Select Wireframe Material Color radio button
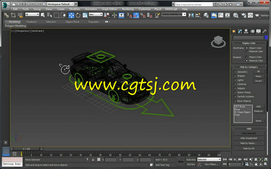The height and width of the screenshot is (169, 271). [x=247, y=51]
